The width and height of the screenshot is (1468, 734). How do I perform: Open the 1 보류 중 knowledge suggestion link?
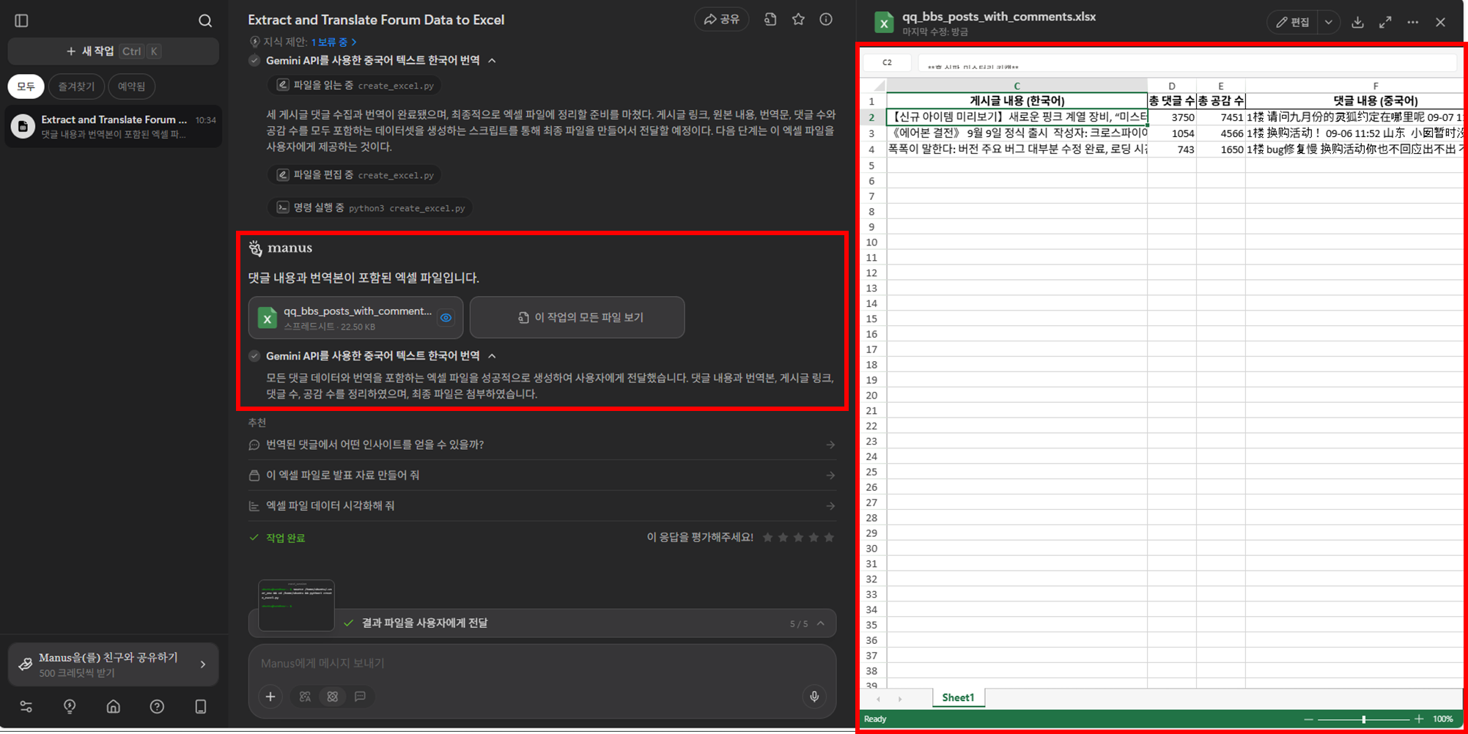point(333,42)
